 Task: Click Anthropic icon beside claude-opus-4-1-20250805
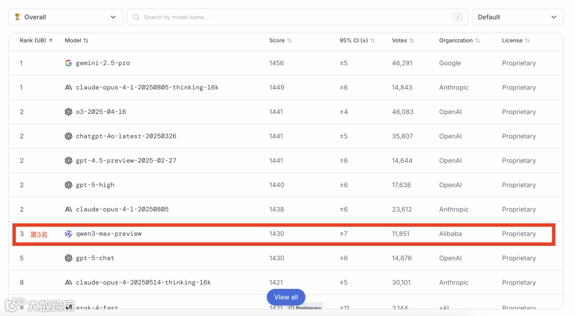coord(68,209)
